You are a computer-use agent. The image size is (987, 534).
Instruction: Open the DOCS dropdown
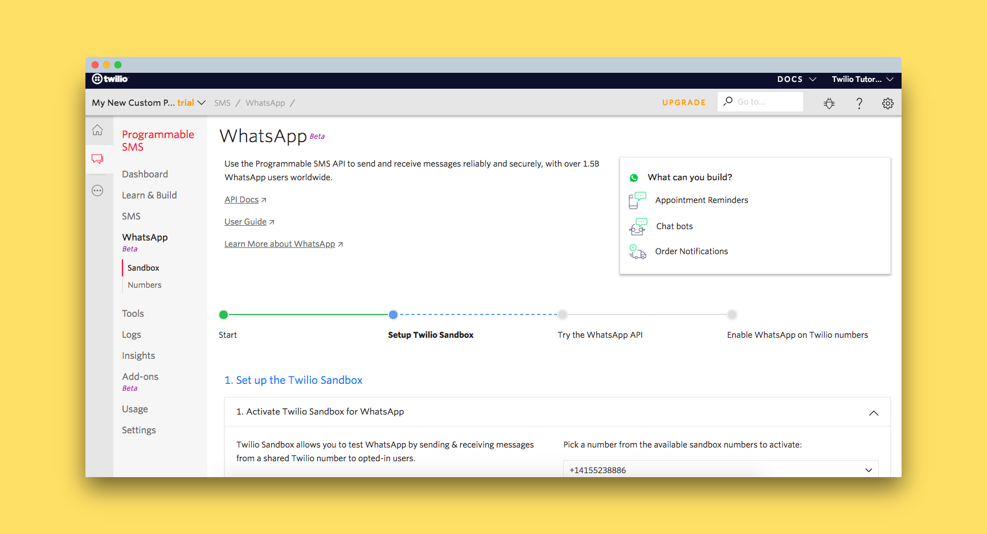coord(797,79)
